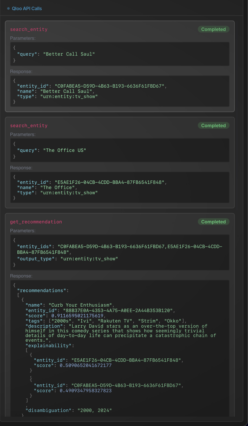The height and width of the screenshot is (426, 248).
Task: Click response entity_id C0FABEA5 in first card
Action: click(x=92, y=86)
